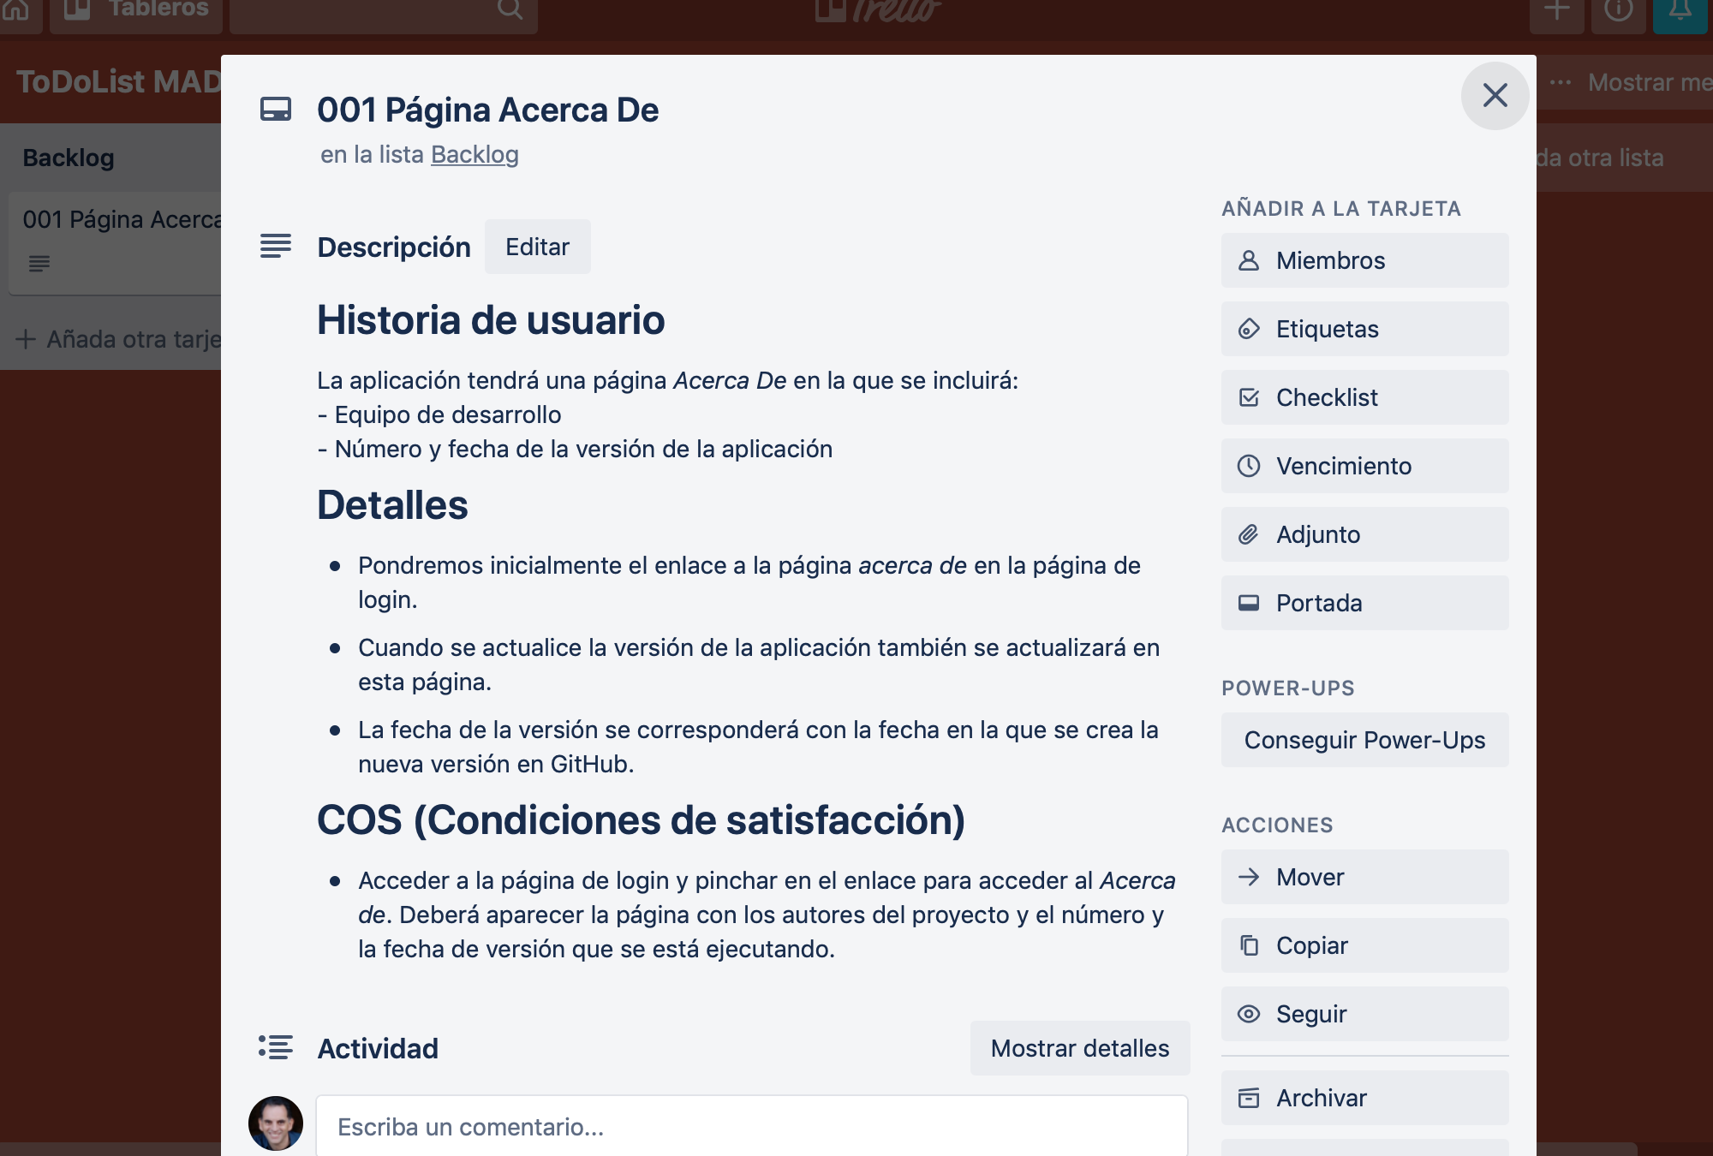1713x1156 pixels.
Task: Add a Checklist to the card
Action: coord(1364,397)
